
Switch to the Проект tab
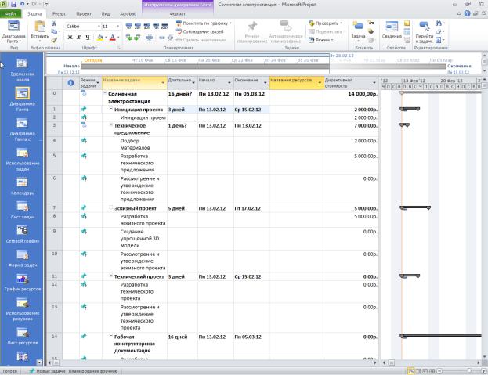[x=84, y=13]
